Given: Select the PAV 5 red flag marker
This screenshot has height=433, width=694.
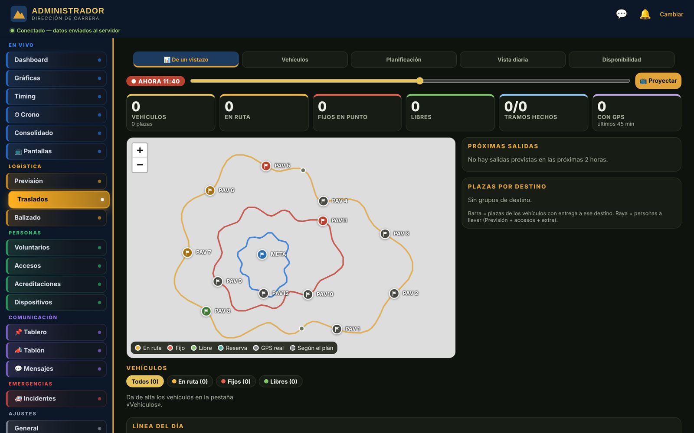Looking at the screenshot, I should click(266, 166).
